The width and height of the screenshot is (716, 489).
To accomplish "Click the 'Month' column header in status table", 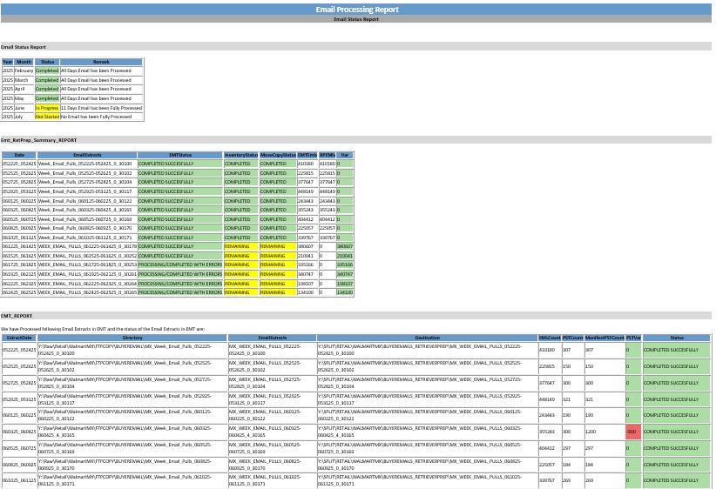I will click(24, 62).
